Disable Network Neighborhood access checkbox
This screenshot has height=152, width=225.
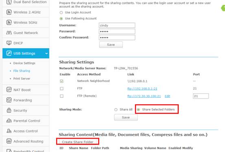click(x=62, y=81)
